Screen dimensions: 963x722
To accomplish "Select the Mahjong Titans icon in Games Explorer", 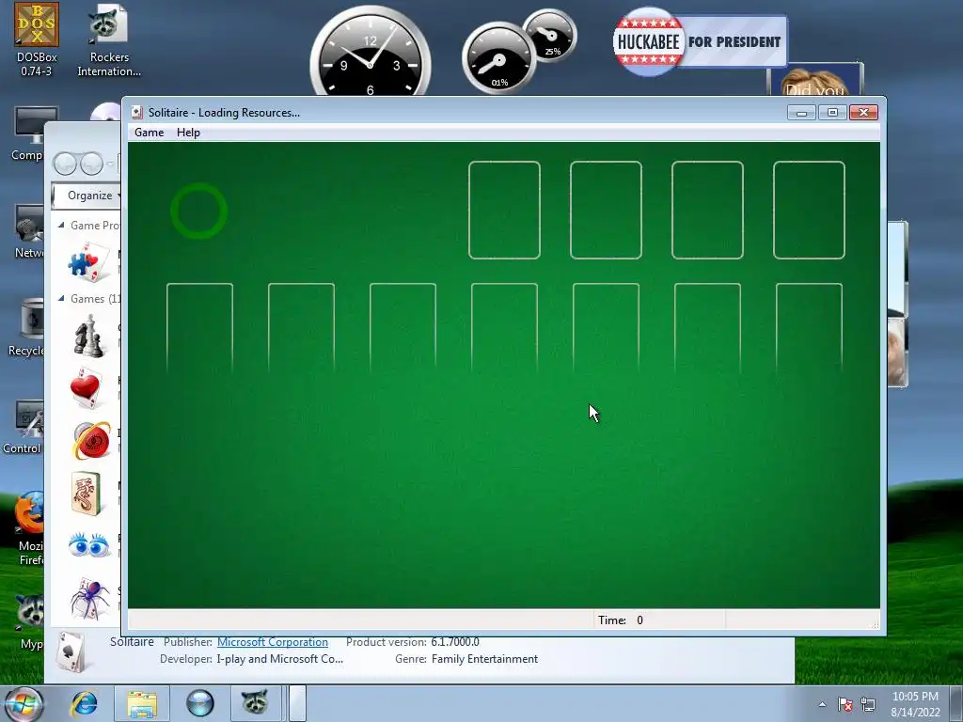I will [x=86, y=493].
